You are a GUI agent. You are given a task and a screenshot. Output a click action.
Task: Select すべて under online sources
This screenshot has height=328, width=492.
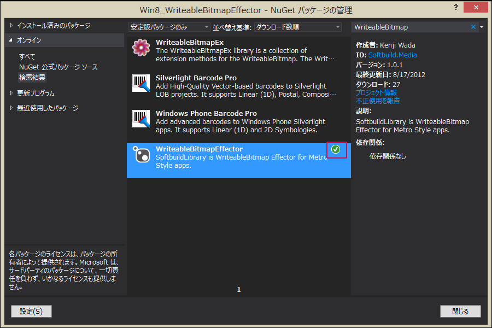point(27,56)
